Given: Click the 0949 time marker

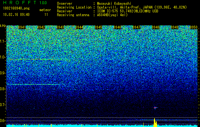Looking at the screenshot, I should tap(175, 27).
